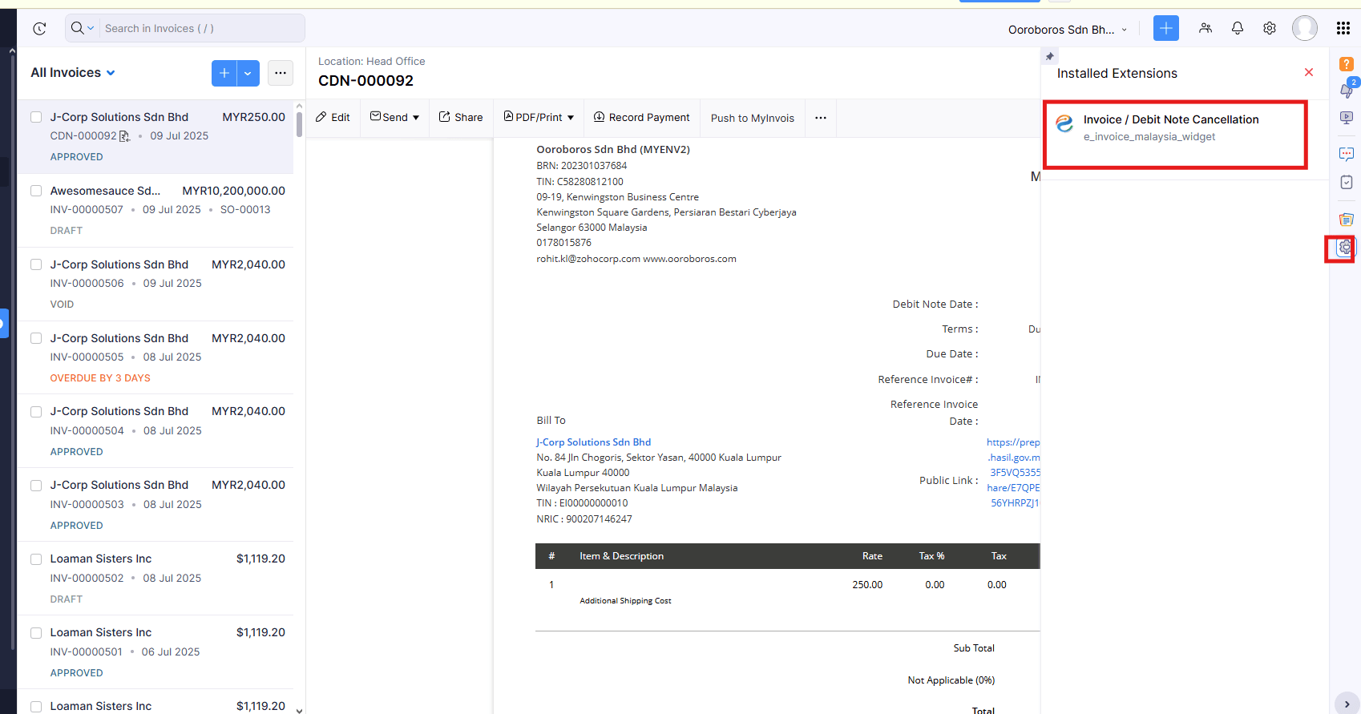Open J-Corp Solutions Sdn Bhd customer link
Screen dimensions: 1361x714
coord(593,442)
